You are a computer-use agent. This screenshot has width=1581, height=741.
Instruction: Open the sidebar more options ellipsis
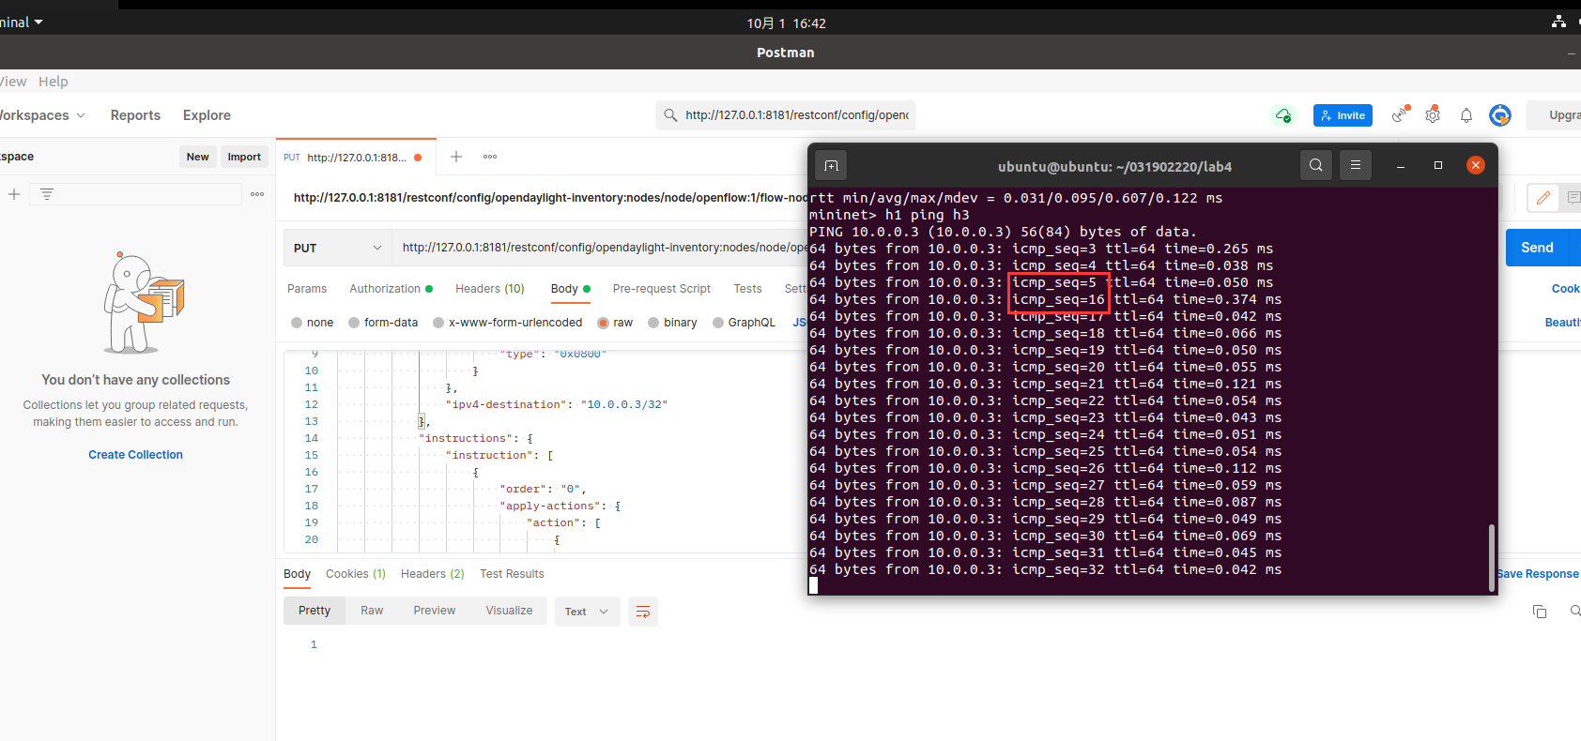click(x=257, y=194)
